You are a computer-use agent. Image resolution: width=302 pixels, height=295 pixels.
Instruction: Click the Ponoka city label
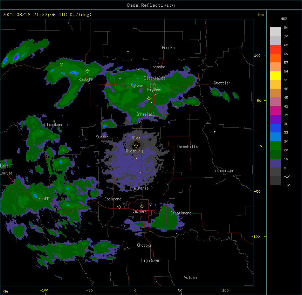click(168, 48)
